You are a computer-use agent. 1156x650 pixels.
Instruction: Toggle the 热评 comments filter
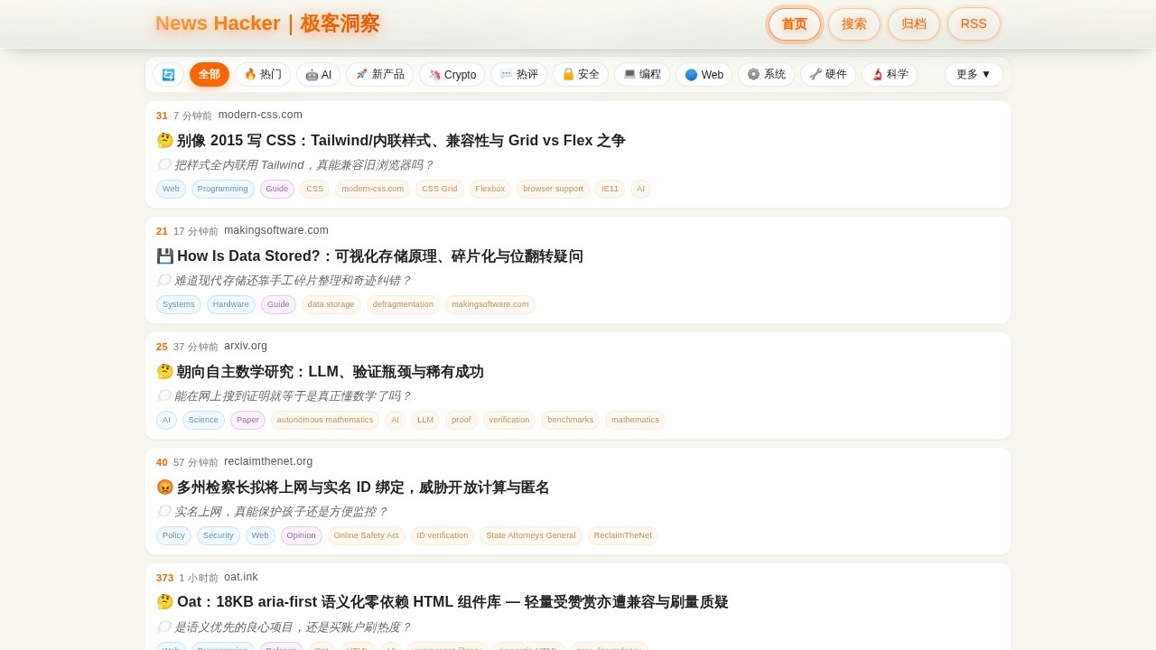coord(518,75)
